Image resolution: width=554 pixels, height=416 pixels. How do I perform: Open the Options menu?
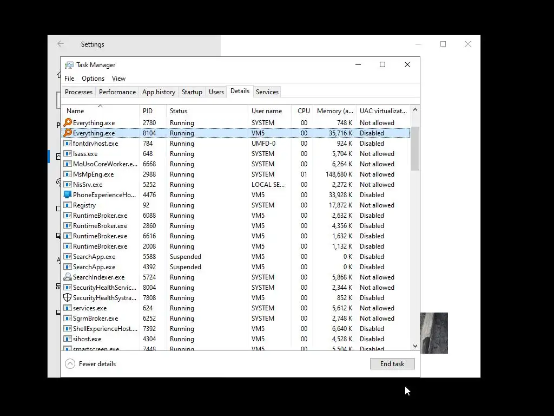(x=93, y=79)
